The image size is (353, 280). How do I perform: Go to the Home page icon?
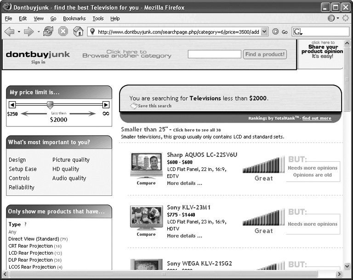(x=78, y=32)
